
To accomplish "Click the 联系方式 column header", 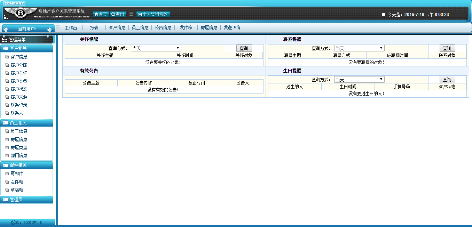I will coord(342,55).
